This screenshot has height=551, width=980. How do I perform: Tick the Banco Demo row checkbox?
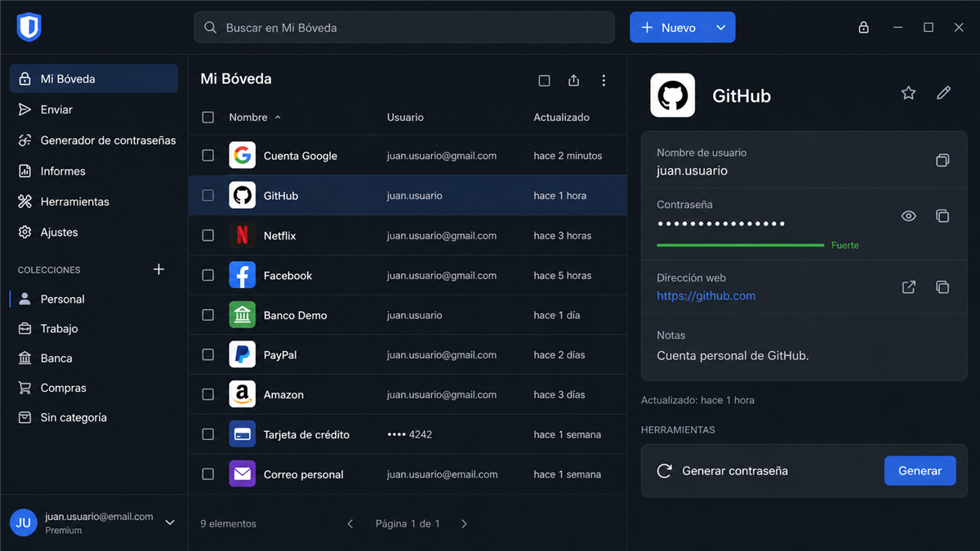208,315
